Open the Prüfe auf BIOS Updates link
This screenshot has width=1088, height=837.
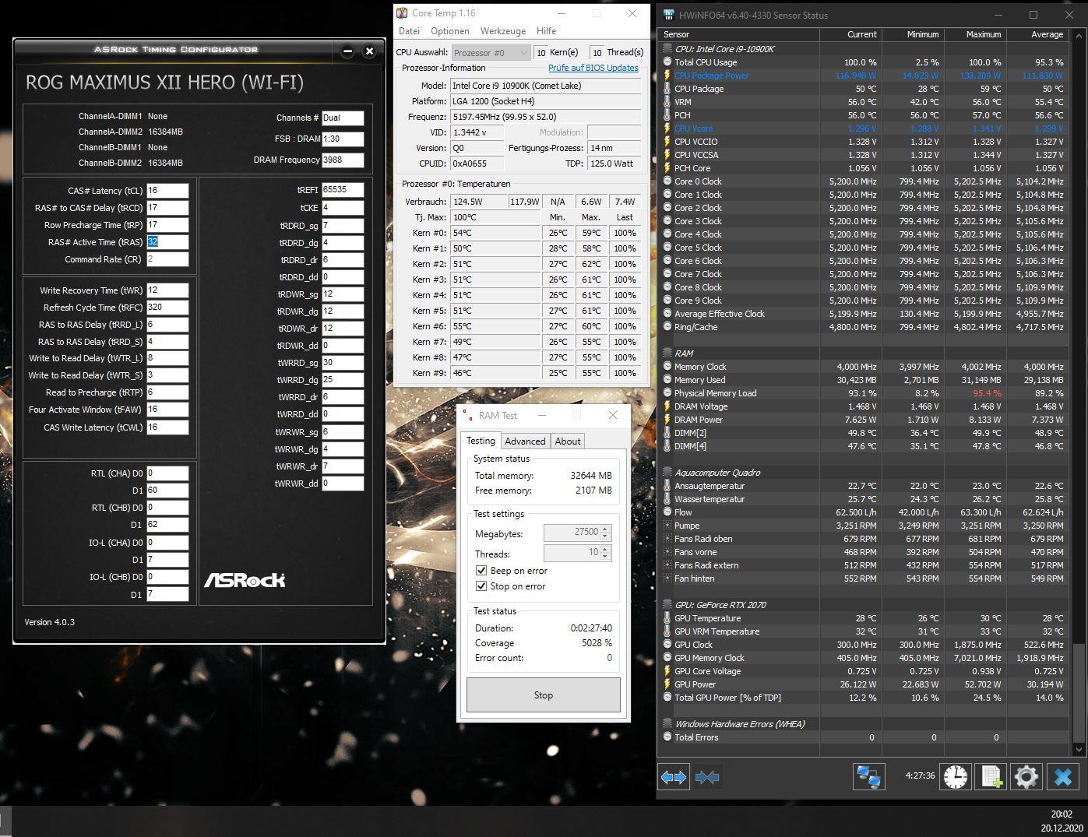pos(593,69)
